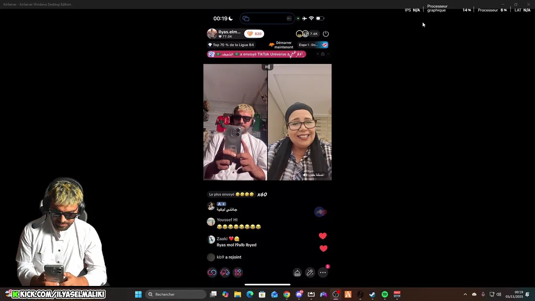Switch to AirServer in the taskbar
535x301 pixels.
click(x=311, y=294)
